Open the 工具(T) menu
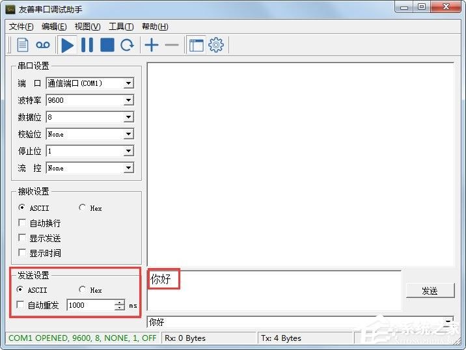The width and height of the screenshot is (466, 350). tap(121, 27)
